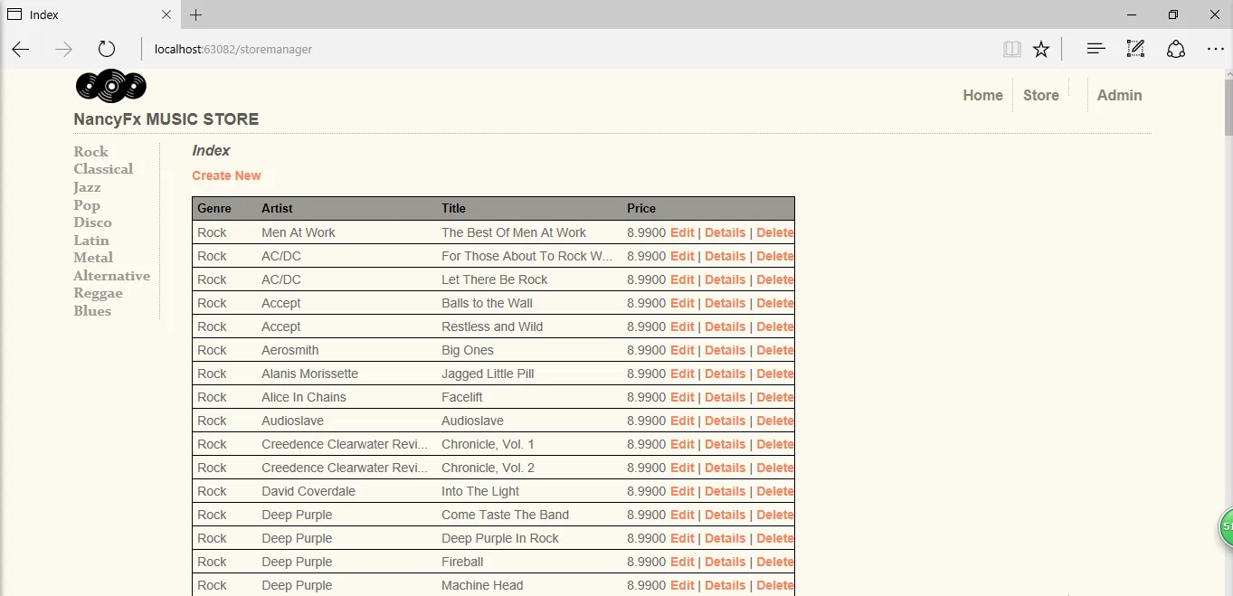Delete Jagged Little Pill album
The width and height of the screenshot is (1233, 596).
pyautogui.click(x=775, y=374)
